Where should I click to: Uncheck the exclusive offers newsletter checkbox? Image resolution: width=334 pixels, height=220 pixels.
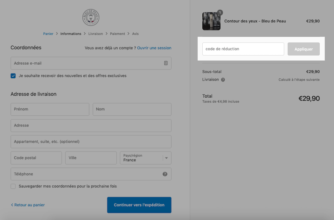13,76
